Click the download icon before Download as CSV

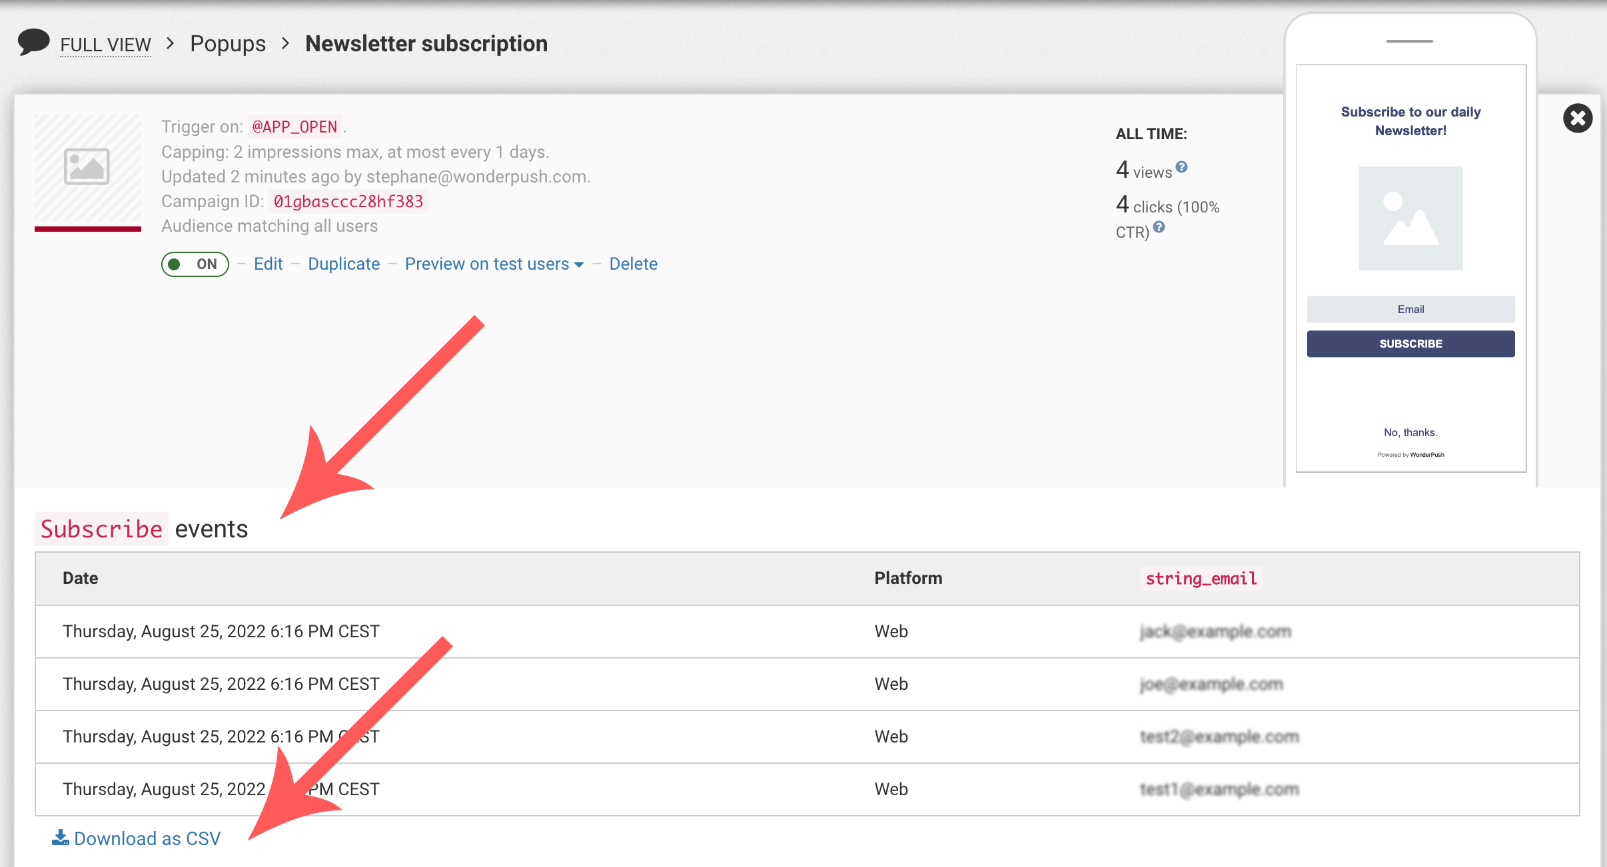60,838
